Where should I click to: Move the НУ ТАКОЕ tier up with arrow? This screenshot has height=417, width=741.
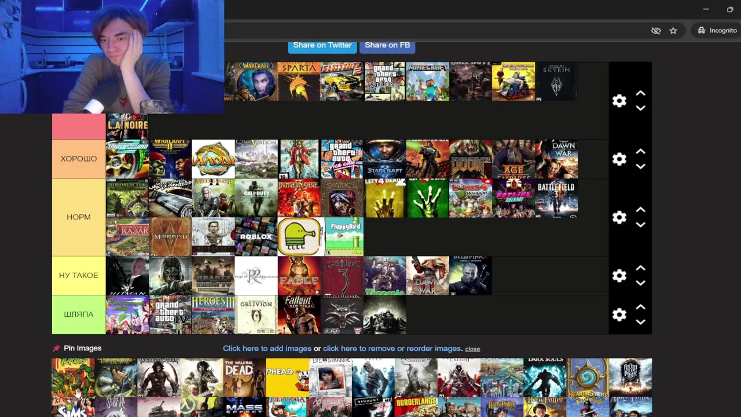click(640, 268)
